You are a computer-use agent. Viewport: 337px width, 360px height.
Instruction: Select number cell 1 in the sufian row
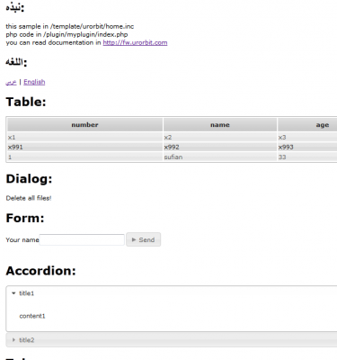point(84,157)
